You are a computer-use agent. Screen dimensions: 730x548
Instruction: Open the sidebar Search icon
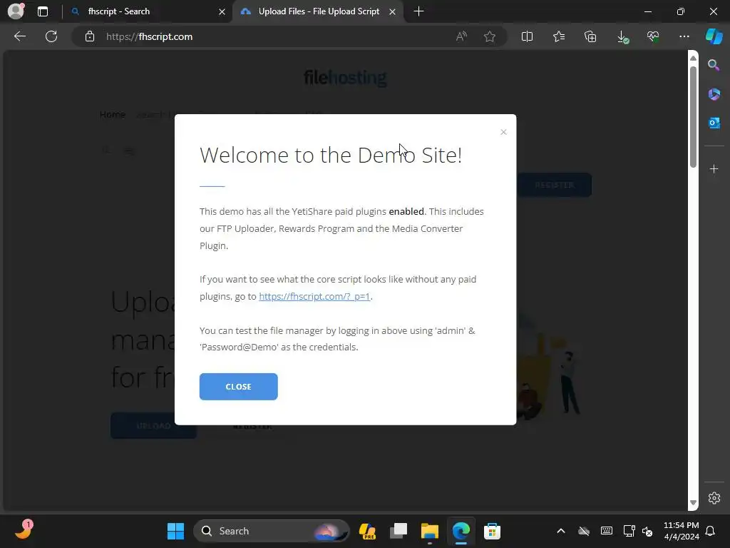tap(714, 65)
